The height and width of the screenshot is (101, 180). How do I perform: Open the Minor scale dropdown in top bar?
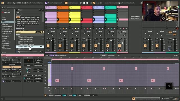tap(58, 3)
